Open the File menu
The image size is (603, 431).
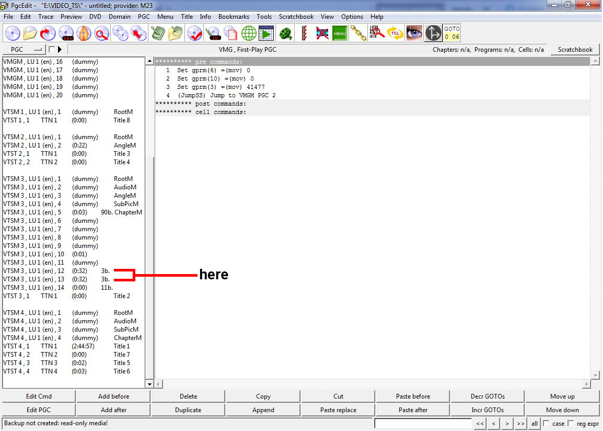tap(8, 17)
